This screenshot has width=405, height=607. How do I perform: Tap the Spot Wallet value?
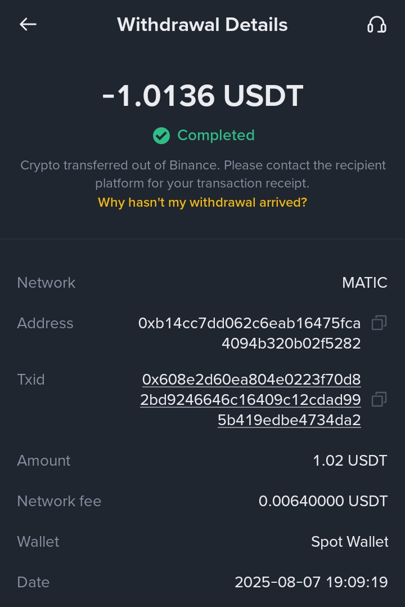[349, 542]
